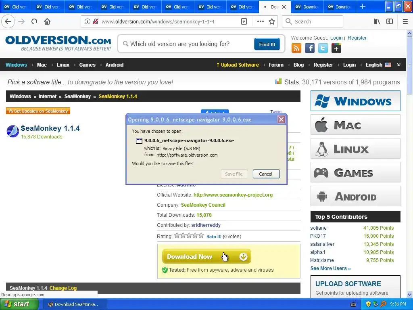Click the OLDVERSION.com logo

58,44
